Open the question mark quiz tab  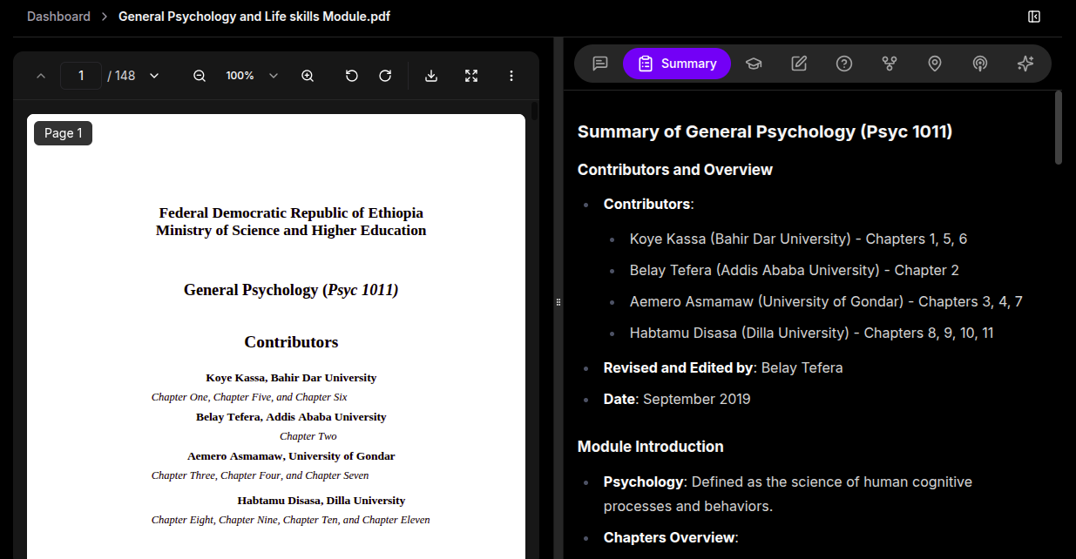844,64
